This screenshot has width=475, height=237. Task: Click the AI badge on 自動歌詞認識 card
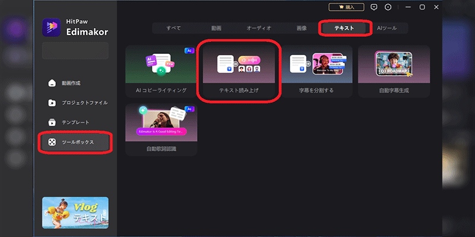pyautogui.click(x=189, y=109)
